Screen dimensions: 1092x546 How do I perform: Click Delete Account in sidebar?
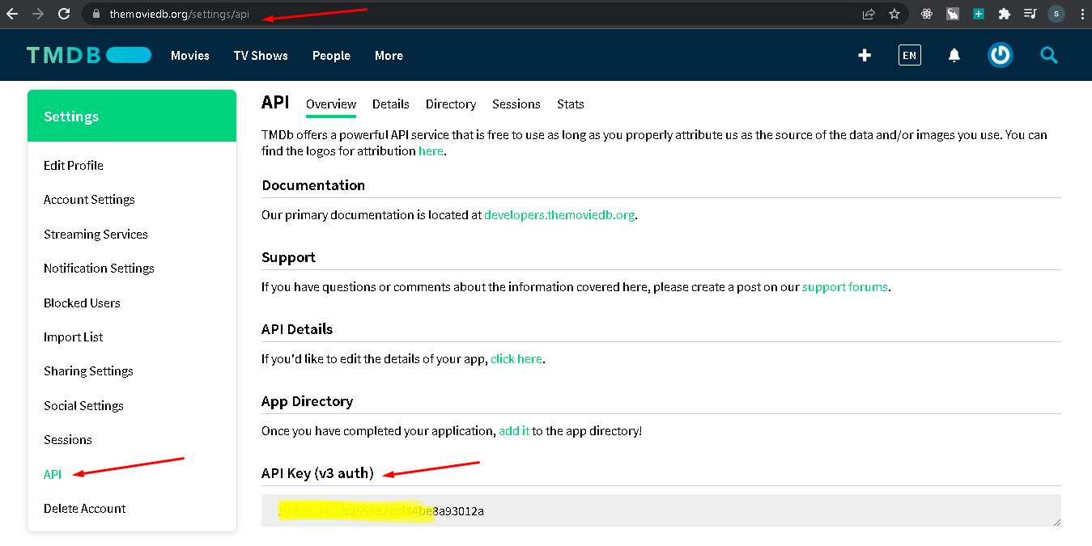[84, 508]
